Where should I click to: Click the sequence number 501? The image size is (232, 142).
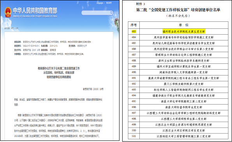[134, 136]
